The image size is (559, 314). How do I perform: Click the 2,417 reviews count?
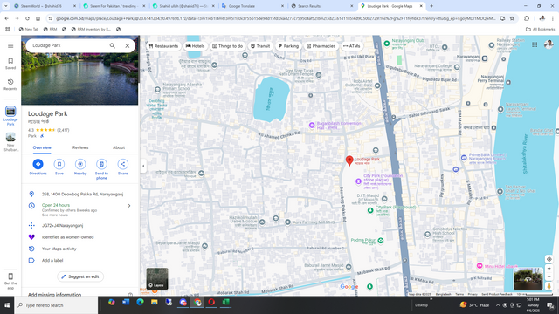63,130
